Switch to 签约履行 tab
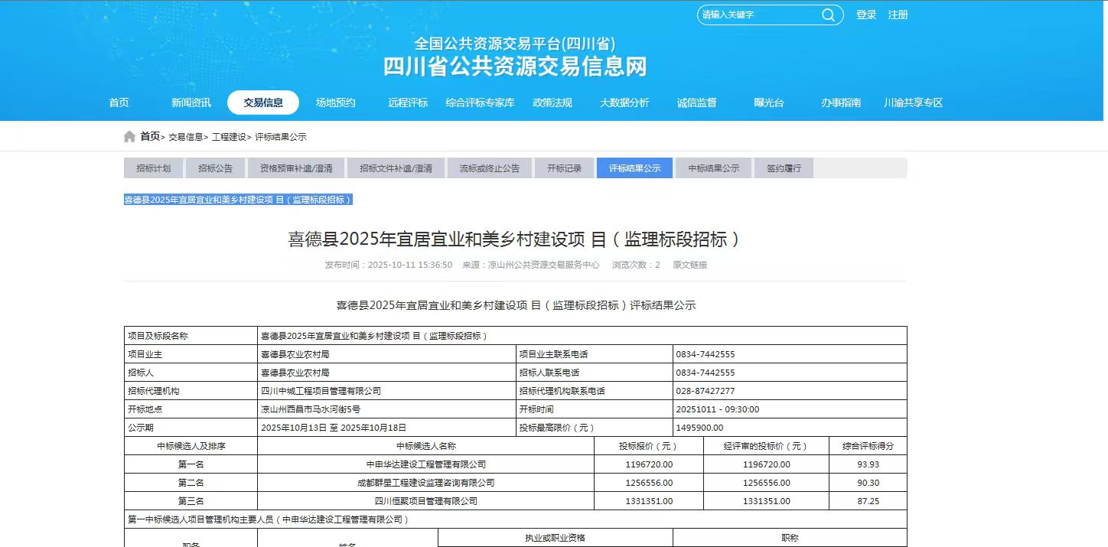 784,168
